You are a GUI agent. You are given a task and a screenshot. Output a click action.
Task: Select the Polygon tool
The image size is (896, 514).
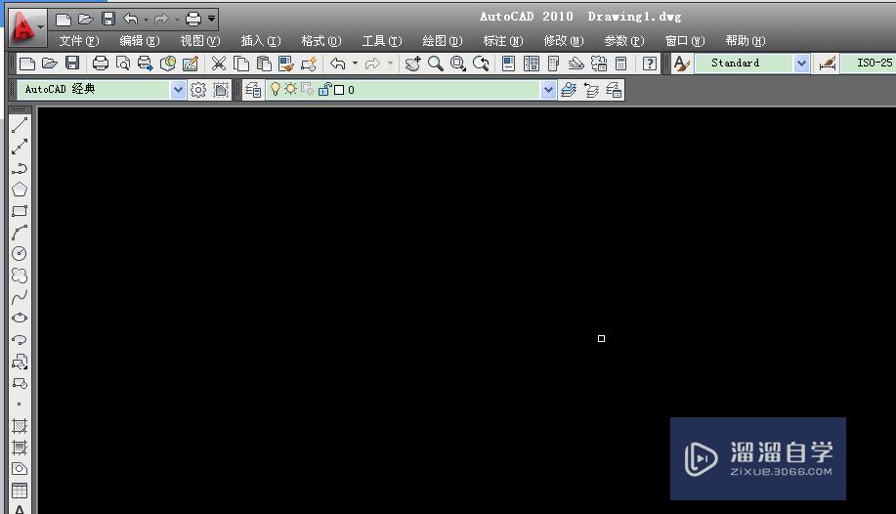pos(20,190)
